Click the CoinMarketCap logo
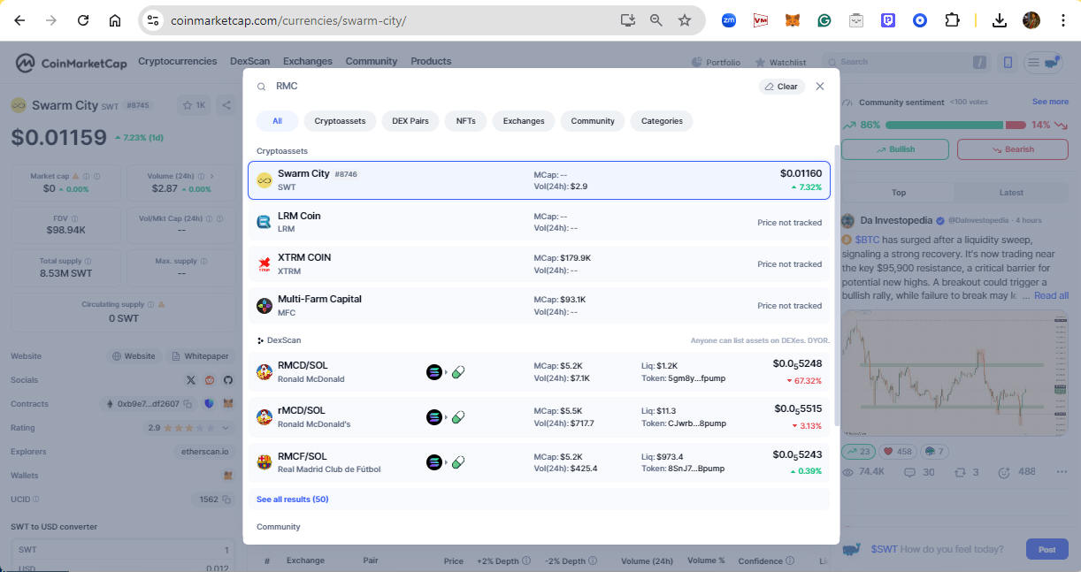This screenshot has width=1081, height=572. (x=71, y=63)
